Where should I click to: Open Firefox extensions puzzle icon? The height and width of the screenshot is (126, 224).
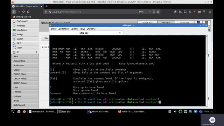(x=175, y=12)
